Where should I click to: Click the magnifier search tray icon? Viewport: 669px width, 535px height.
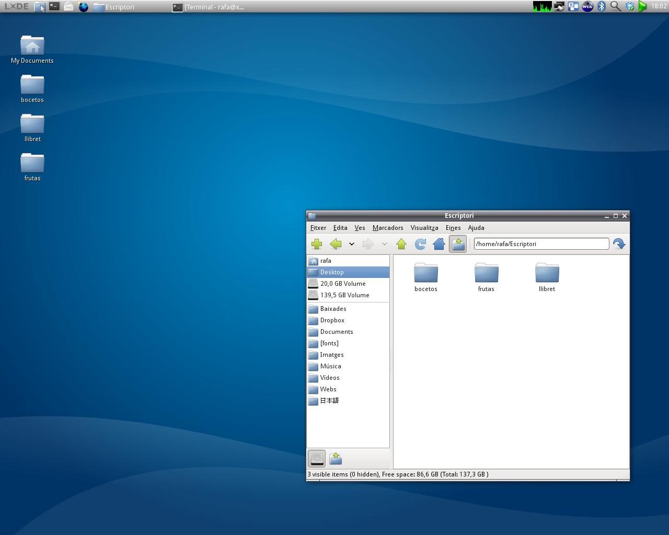616,7
